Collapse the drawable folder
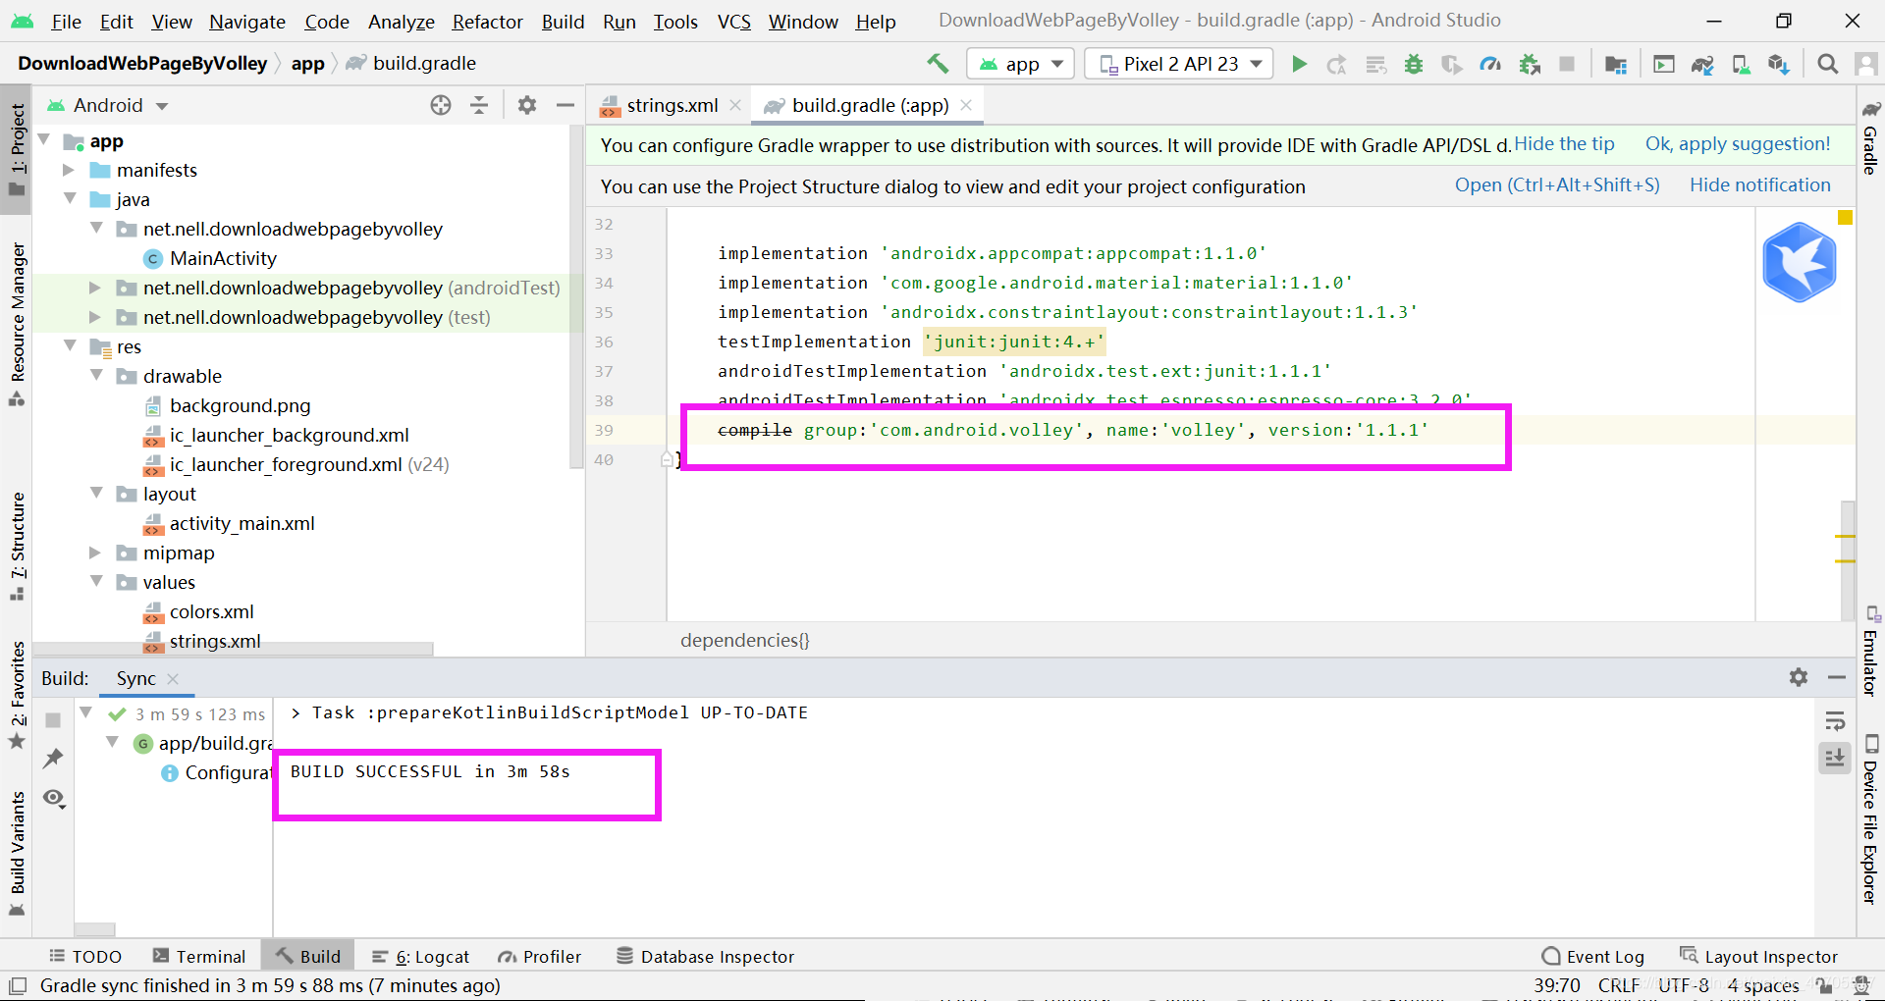This screenshot has width=1885, height=1001. pos(96,375)
